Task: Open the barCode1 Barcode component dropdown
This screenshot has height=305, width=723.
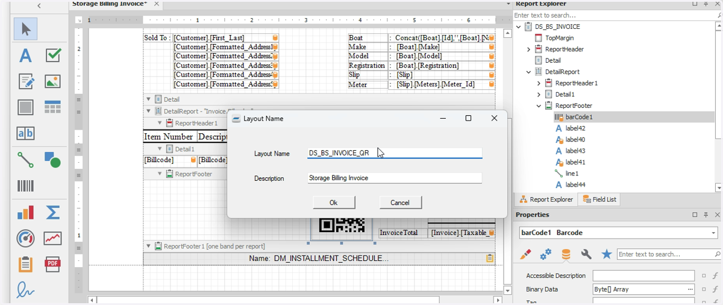Action: point(713,233)
